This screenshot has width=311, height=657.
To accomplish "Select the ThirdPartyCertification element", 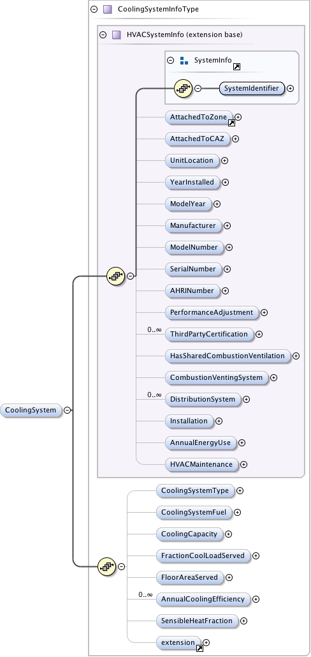I will point(209,335).
